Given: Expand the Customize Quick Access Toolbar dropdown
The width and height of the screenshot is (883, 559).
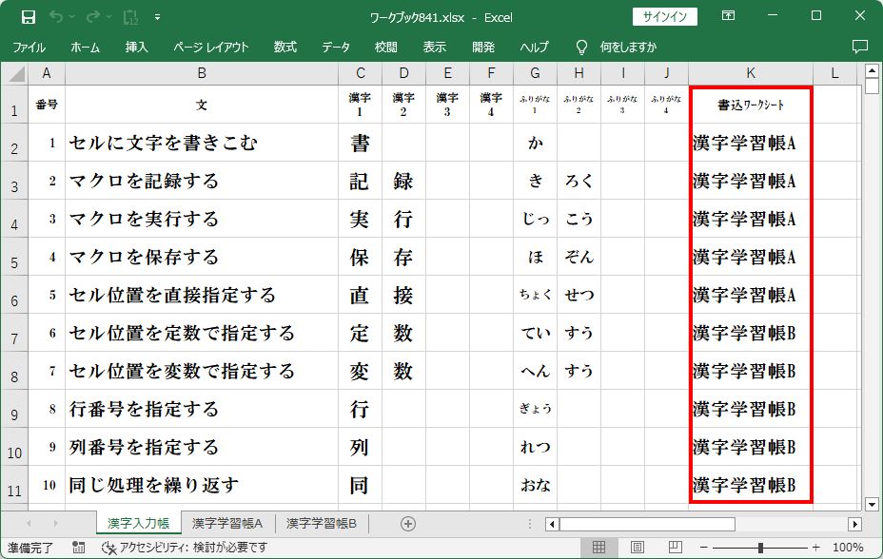Looking at the screenshot, I should pos(157,17).
